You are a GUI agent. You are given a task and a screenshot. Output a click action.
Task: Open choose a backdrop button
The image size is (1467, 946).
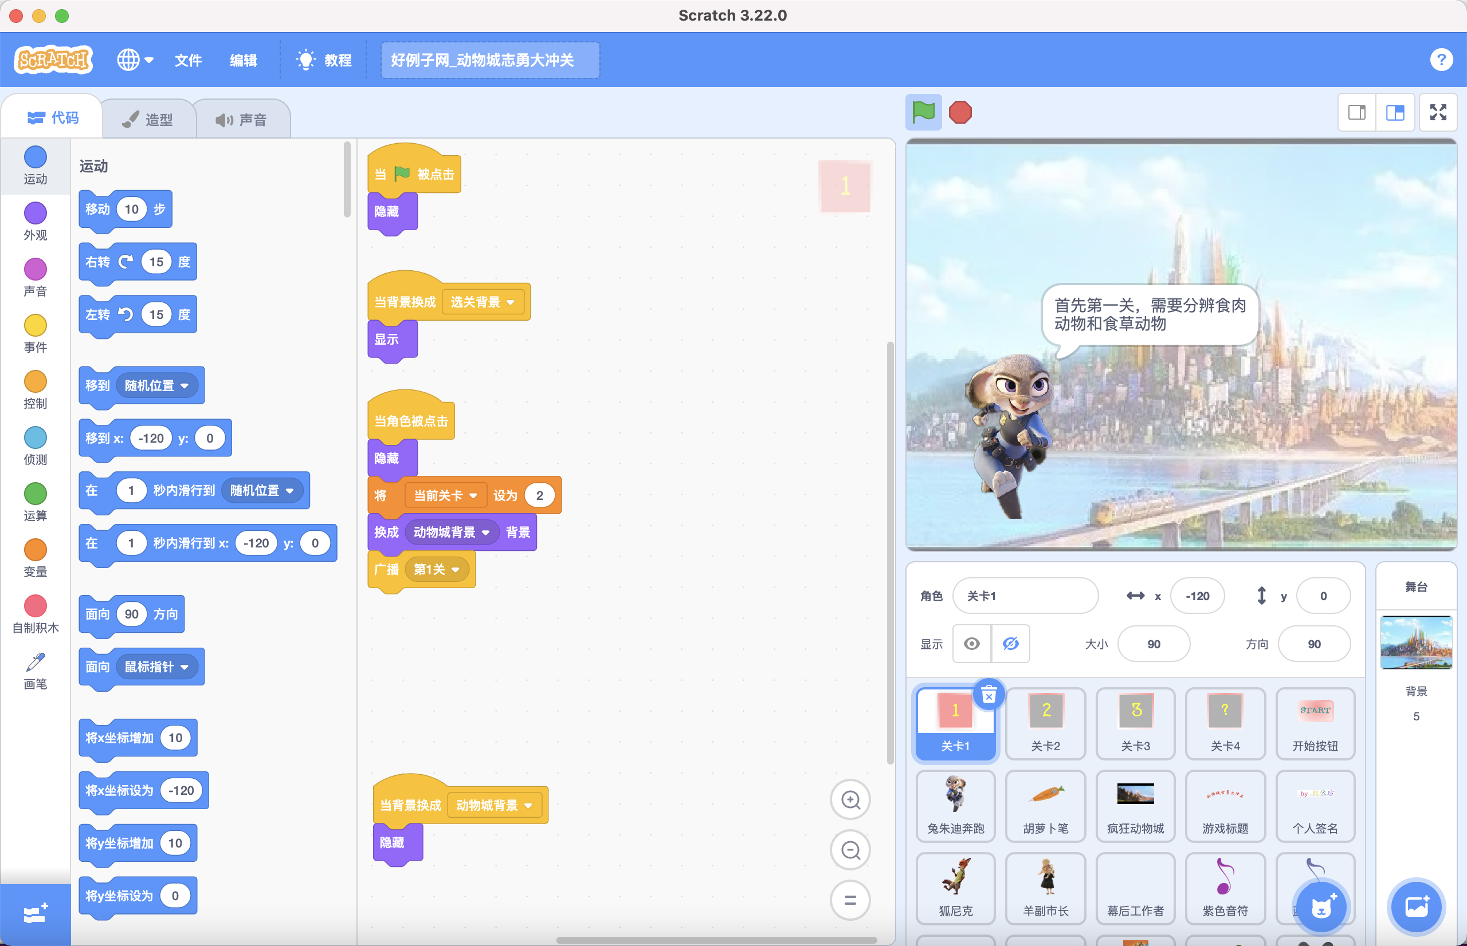coord(1416,906)
